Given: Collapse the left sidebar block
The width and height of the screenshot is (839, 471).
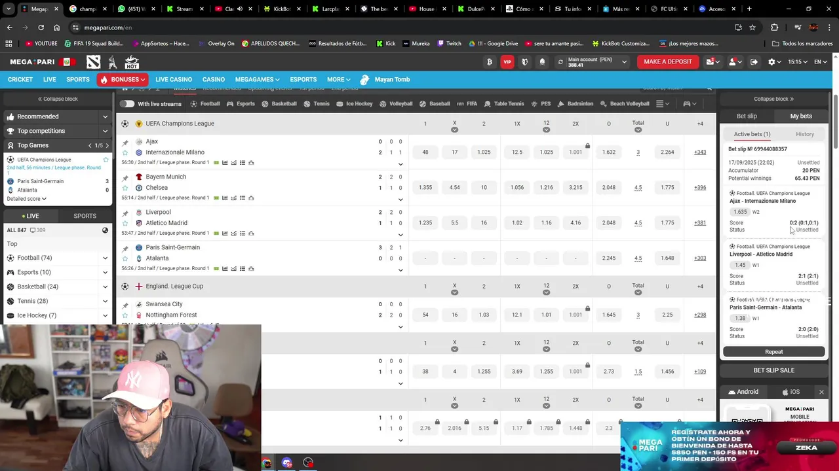Looking at the screenshot, I should [58, 99].
